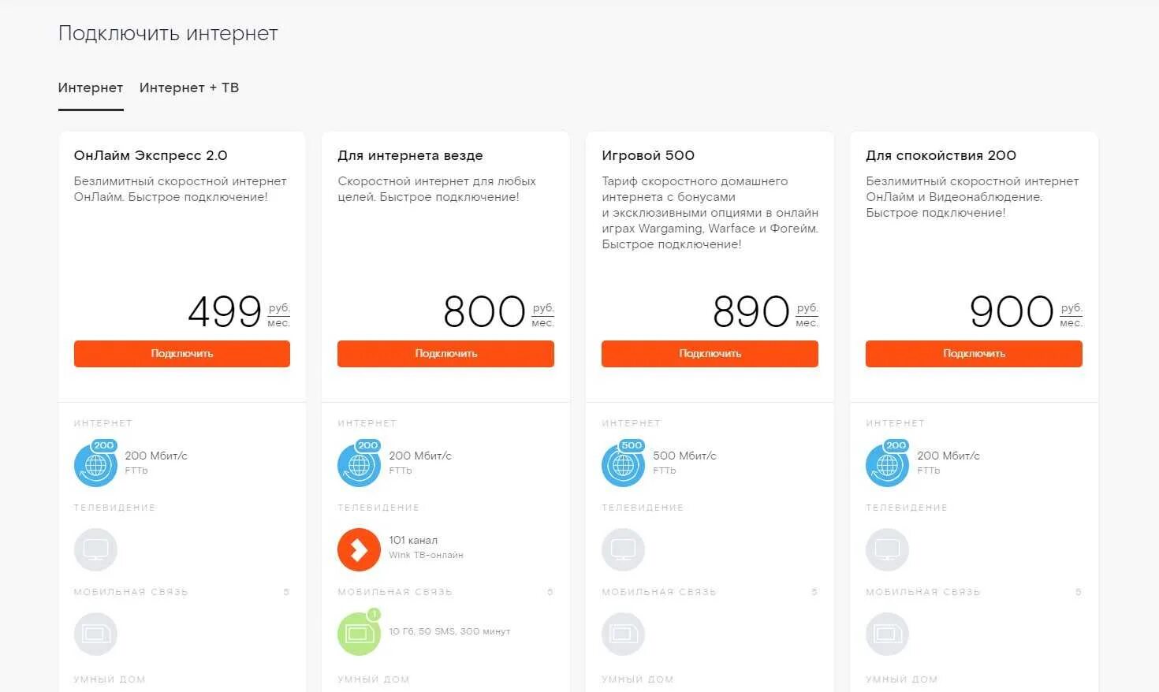Click the gray TV icon in ОнЛайм Экспресс 2.0 card
The image size is (1159, 692).
pos(95,549)
